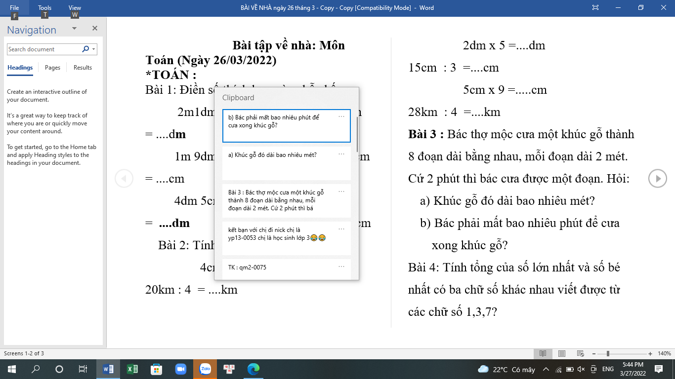
Task: Click zoom in plus button
Action: click(650, 353)
